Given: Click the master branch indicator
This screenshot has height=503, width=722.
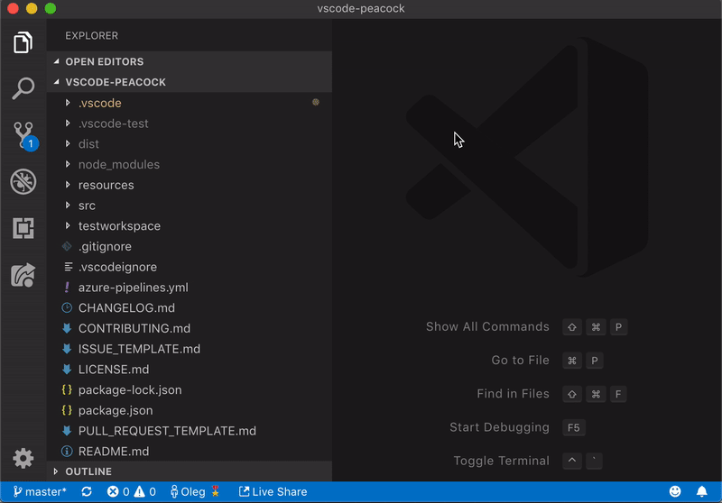Looking at the screenshot, I should 40,492.
